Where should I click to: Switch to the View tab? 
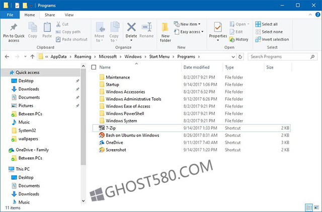click(69, 15)
